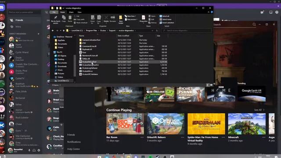Click Invert selection in the ribbon
Screen dimensions: 281x158
pyautogui.click(x=167, y=23)
